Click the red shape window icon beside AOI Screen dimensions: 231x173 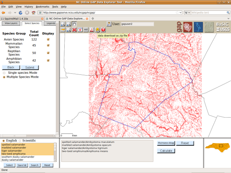click(80, 30)
